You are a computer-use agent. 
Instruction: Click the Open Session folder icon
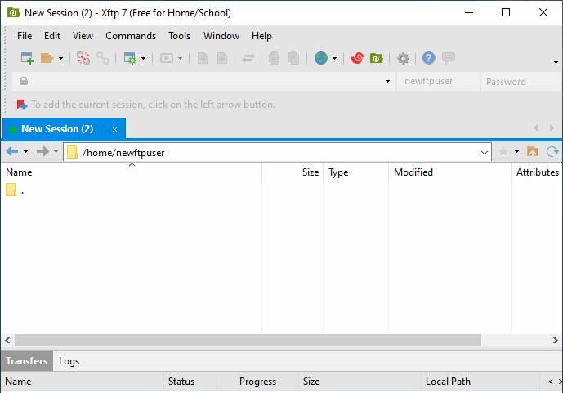(47, 58)
